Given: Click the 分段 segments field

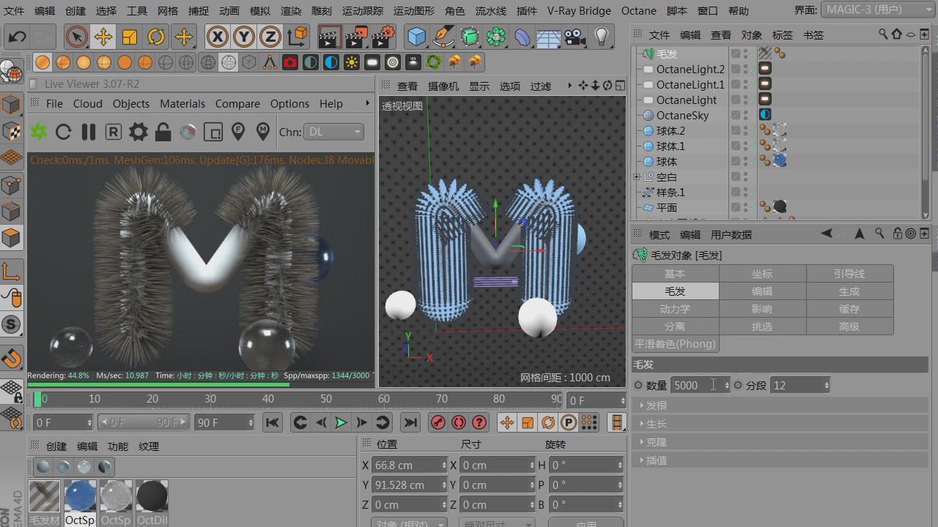Looking at the screenshot, I should point(799,385).
